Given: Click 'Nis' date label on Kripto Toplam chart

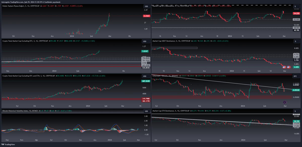Looking at the screenshot, I should 130,36.
